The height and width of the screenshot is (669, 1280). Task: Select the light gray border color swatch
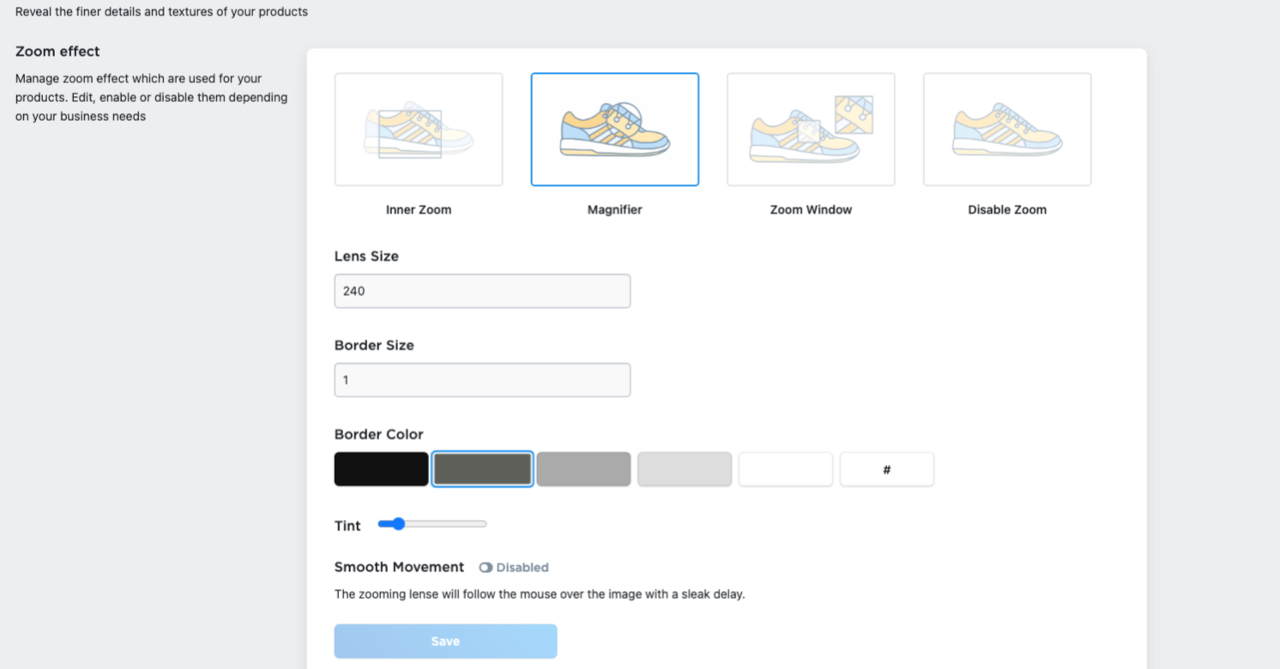(x=685, y=469)
